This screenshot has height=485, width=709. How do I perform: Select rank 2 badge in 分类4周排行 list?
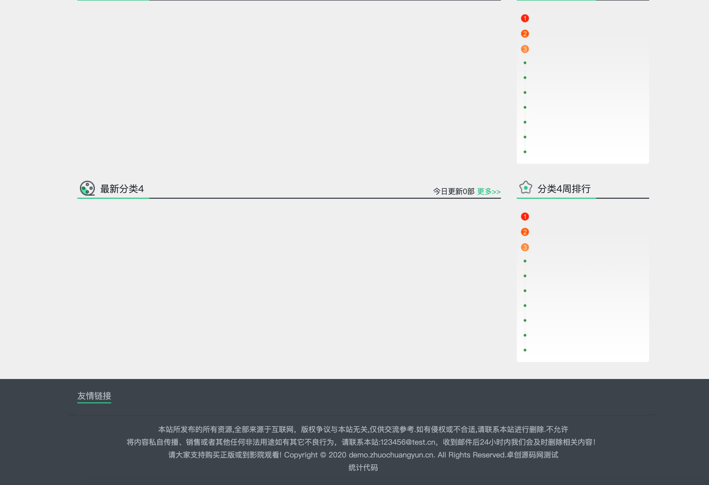pos(525,232)
